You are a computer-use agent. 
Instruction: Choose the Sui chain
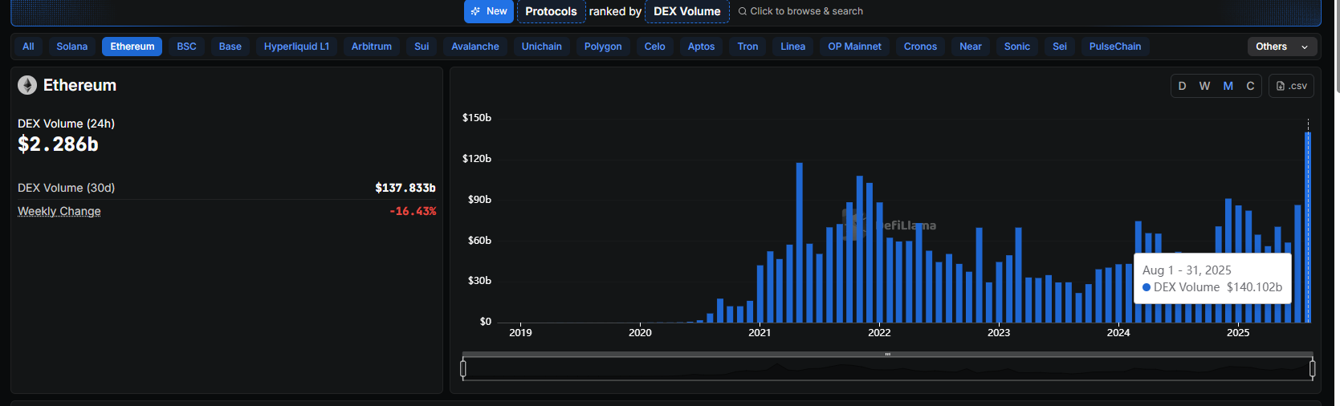click(x=422, y=47)
